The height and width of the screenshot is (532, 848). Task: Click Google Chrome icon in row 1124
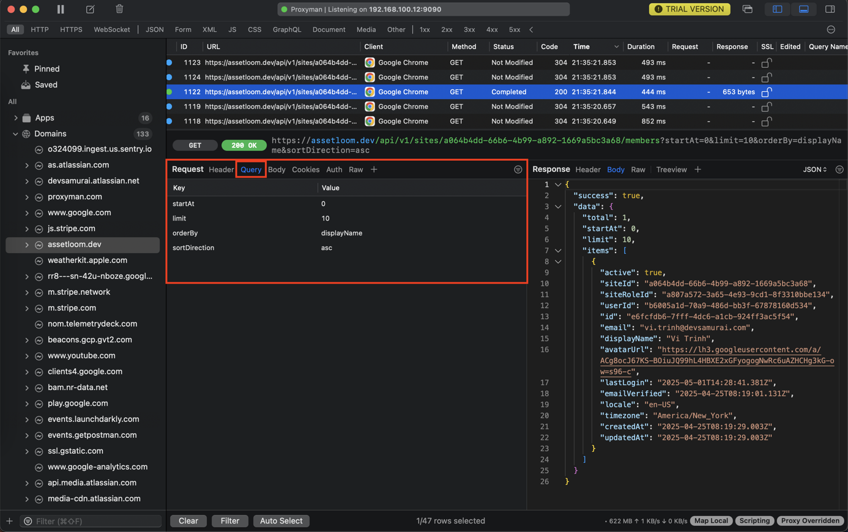(x=370, y=77)
